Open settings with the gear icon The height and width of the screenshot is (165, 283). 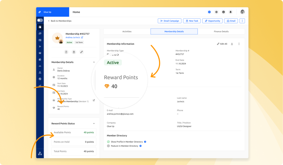click(216, 12)
